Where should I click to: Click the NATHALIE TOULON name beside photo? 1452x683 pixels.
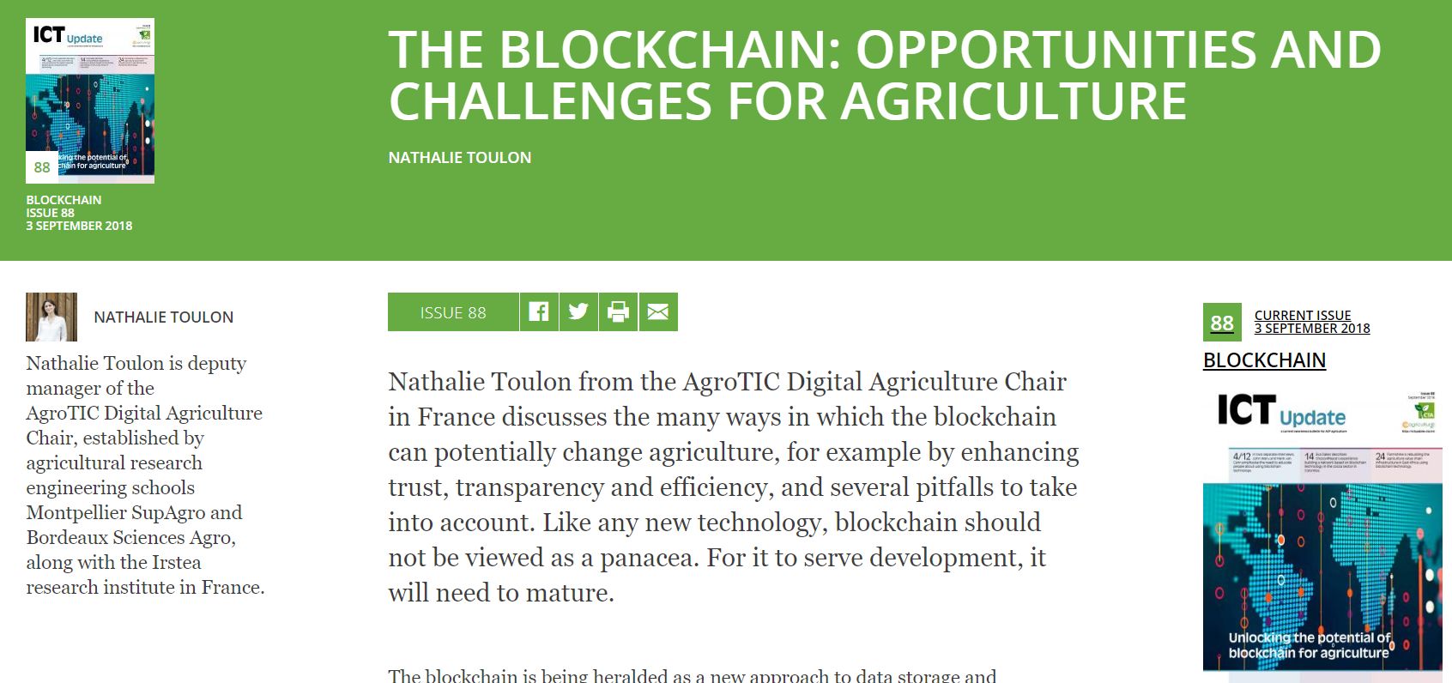coord(163,317)
